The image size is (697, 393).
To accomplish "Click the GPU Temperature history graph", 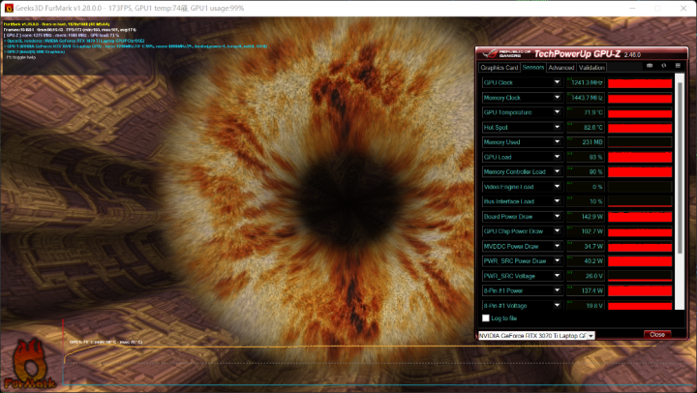I will pos(640,112).
